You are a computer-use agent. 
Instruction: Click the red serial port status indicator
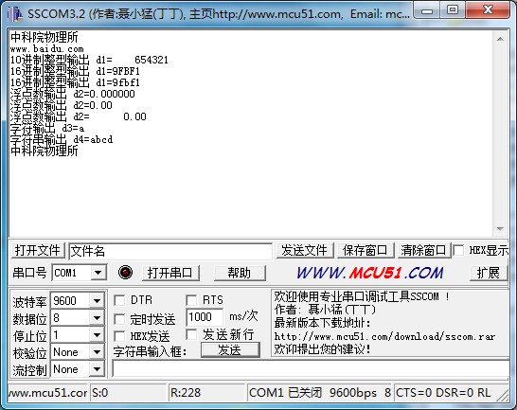tap(125, 273)
